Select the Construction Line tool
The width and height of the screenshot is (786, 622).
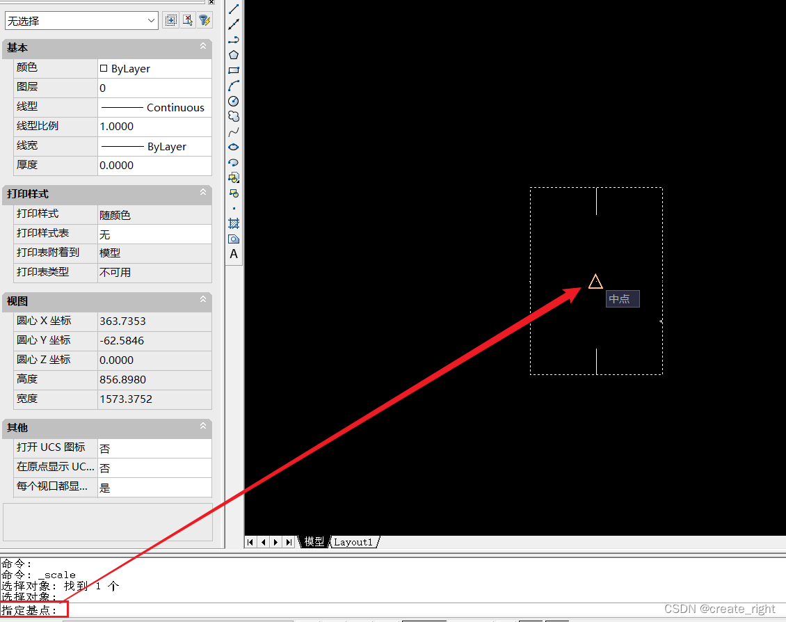click(234, 24)
